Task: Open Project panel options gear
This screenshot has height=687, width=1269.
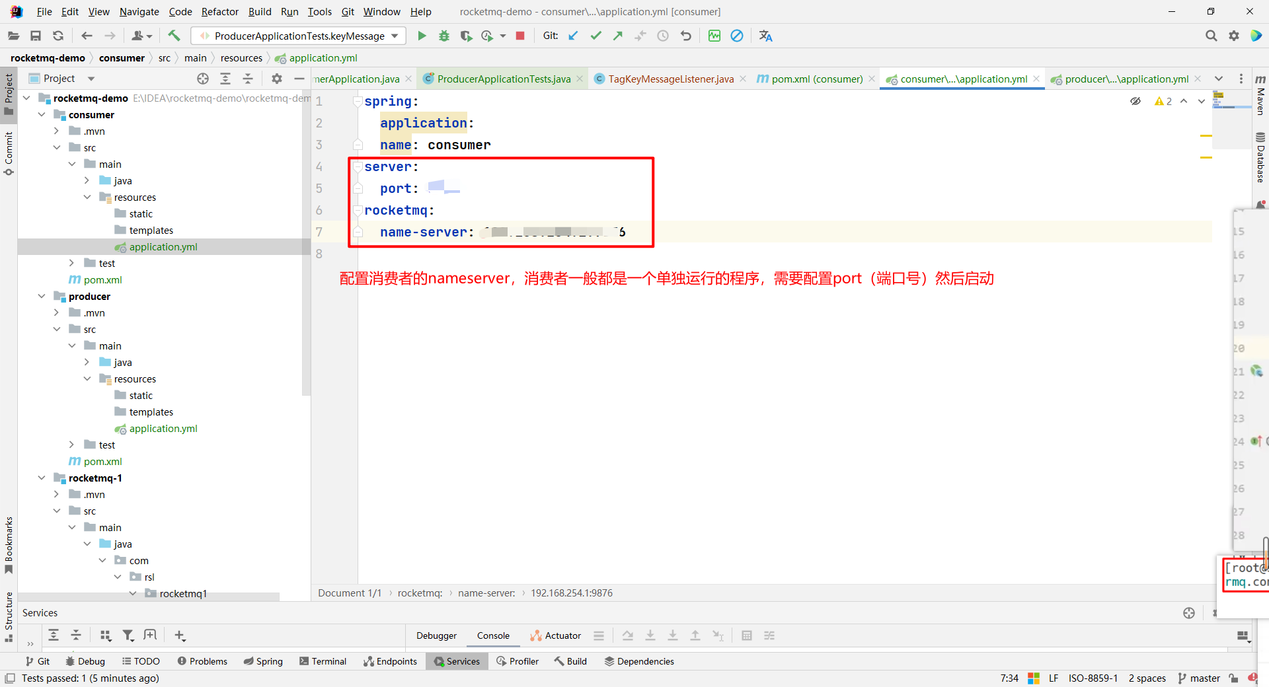Action: [x=277, y=79]
